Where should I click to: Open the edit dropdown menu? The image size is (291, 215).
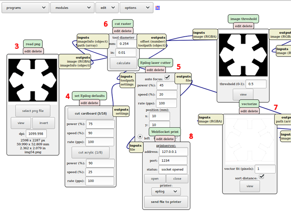click(x=107, y=8)
